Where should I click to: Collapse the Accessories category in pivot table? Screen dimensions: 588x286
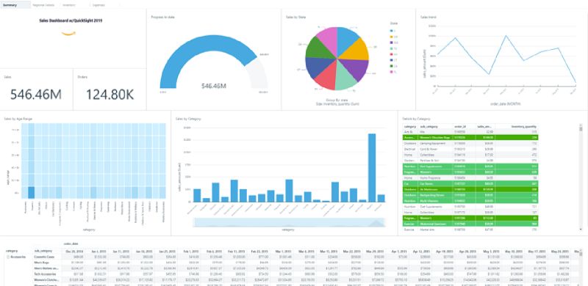[x=8, y=257]
